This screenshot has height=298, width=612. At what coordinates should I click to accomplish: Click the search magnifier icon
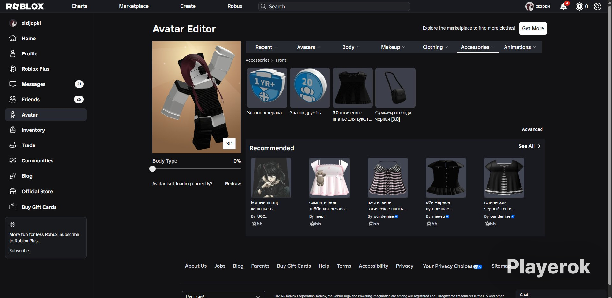click(263, 6)
